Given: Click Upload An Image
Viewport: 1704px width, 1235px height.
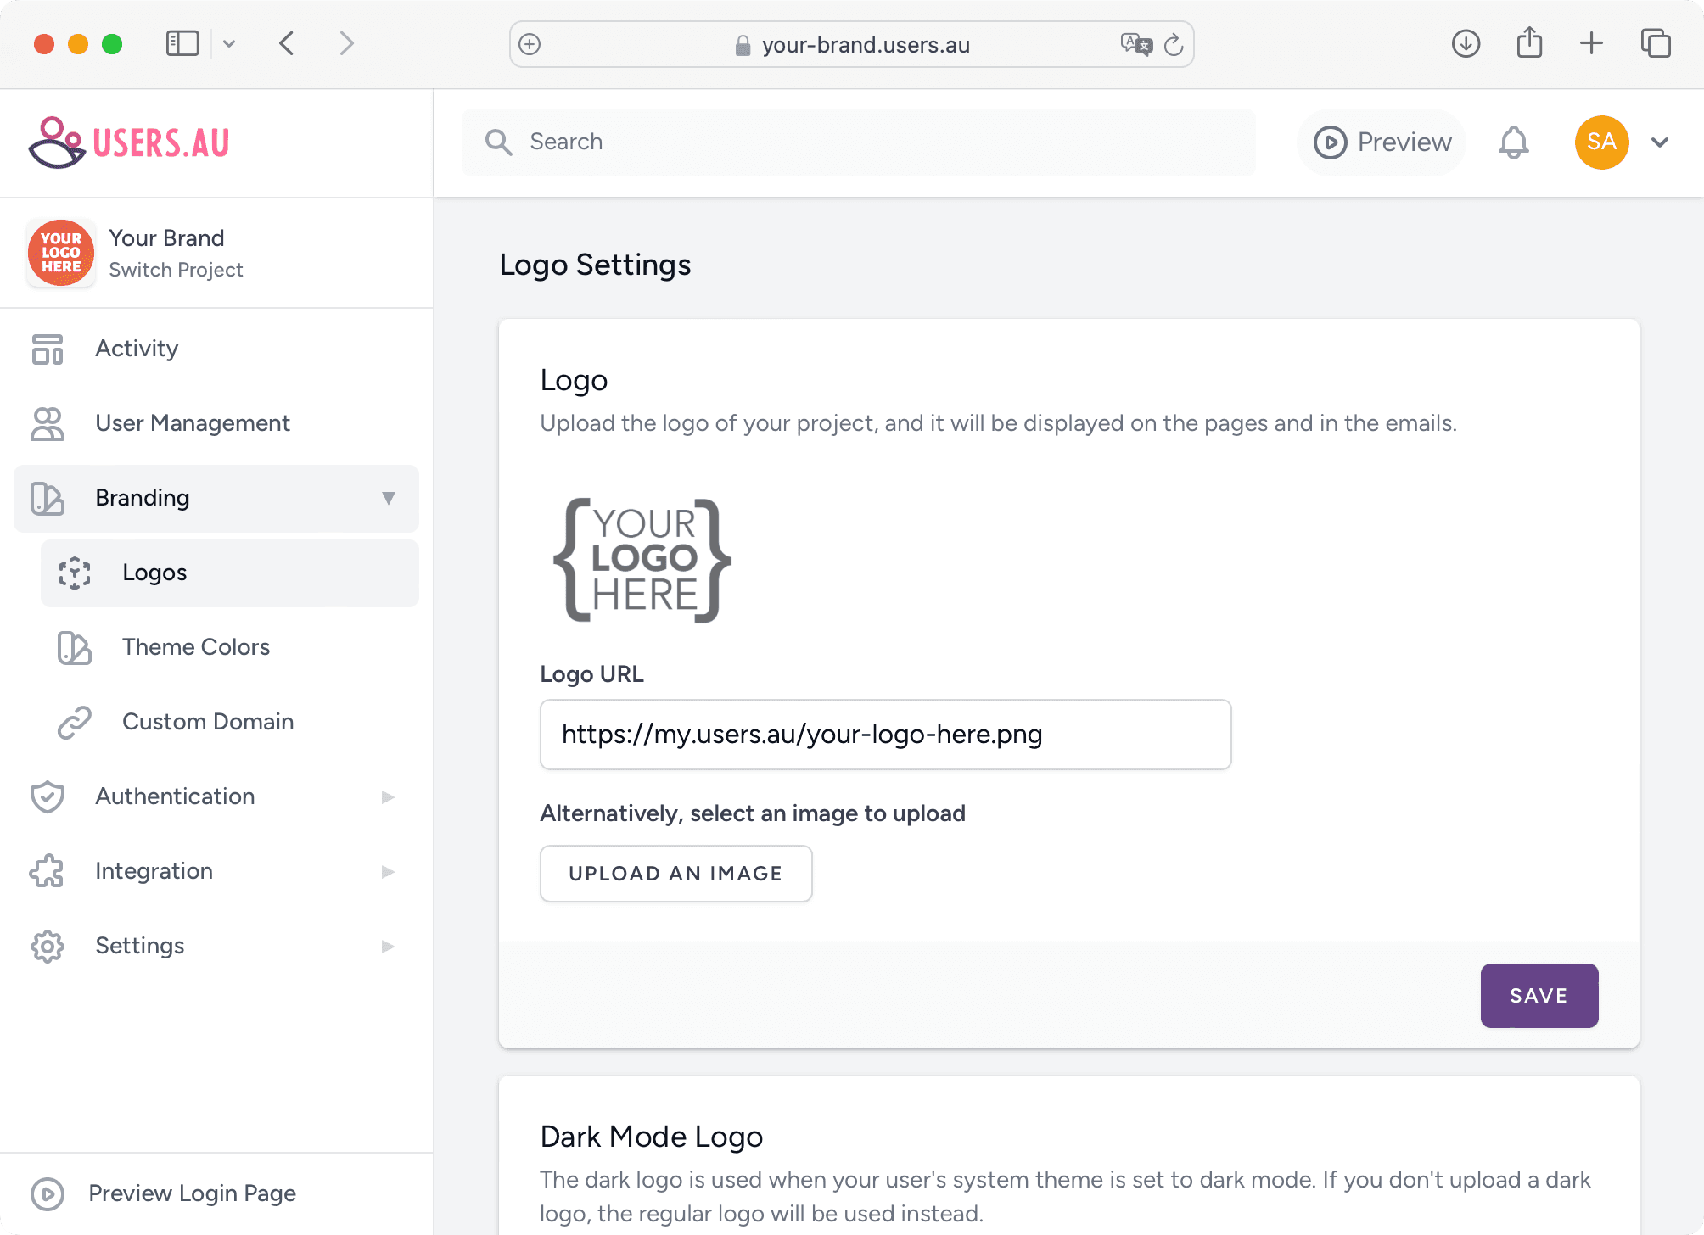Looking at the screenshot, I should (675, 874).
